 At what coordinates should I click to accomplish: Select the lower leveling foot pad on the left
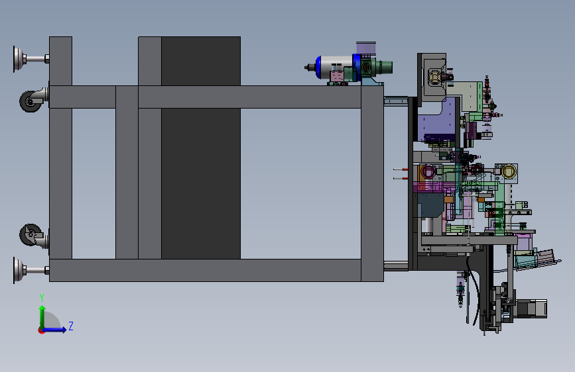19,270
